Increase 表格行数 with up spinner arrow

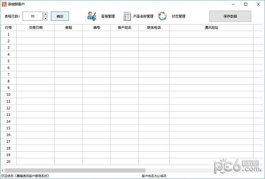45,14
